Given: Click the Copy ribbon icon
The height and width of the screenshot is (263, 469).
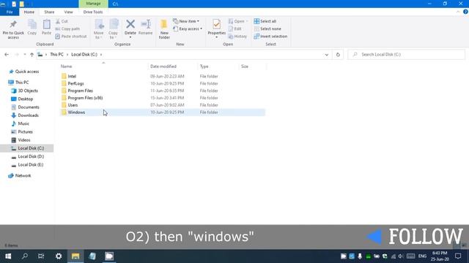Looking at the screenshot, I should [32, 28].
